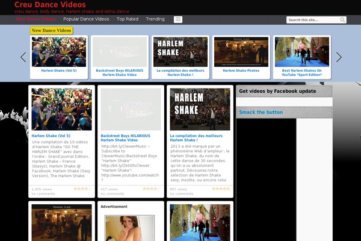Click grid title link Harlem Shake (Vol 5)
This screenshot has height=241, width=361.
coord(51,136)
